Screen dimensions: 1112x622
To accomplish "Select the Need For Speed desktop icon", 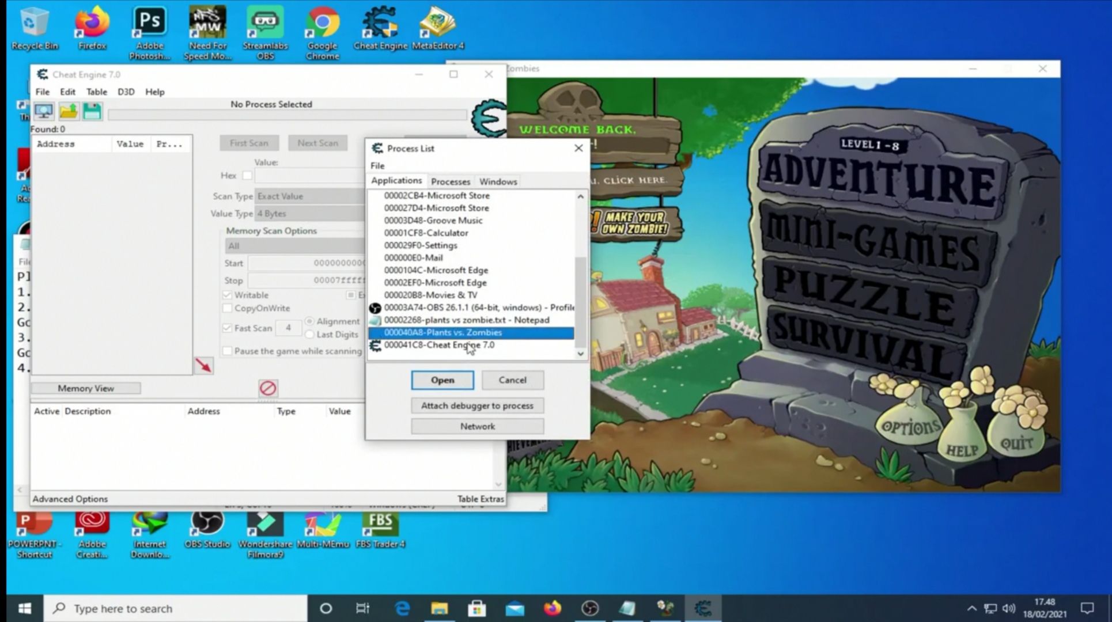I will point(207,33).
